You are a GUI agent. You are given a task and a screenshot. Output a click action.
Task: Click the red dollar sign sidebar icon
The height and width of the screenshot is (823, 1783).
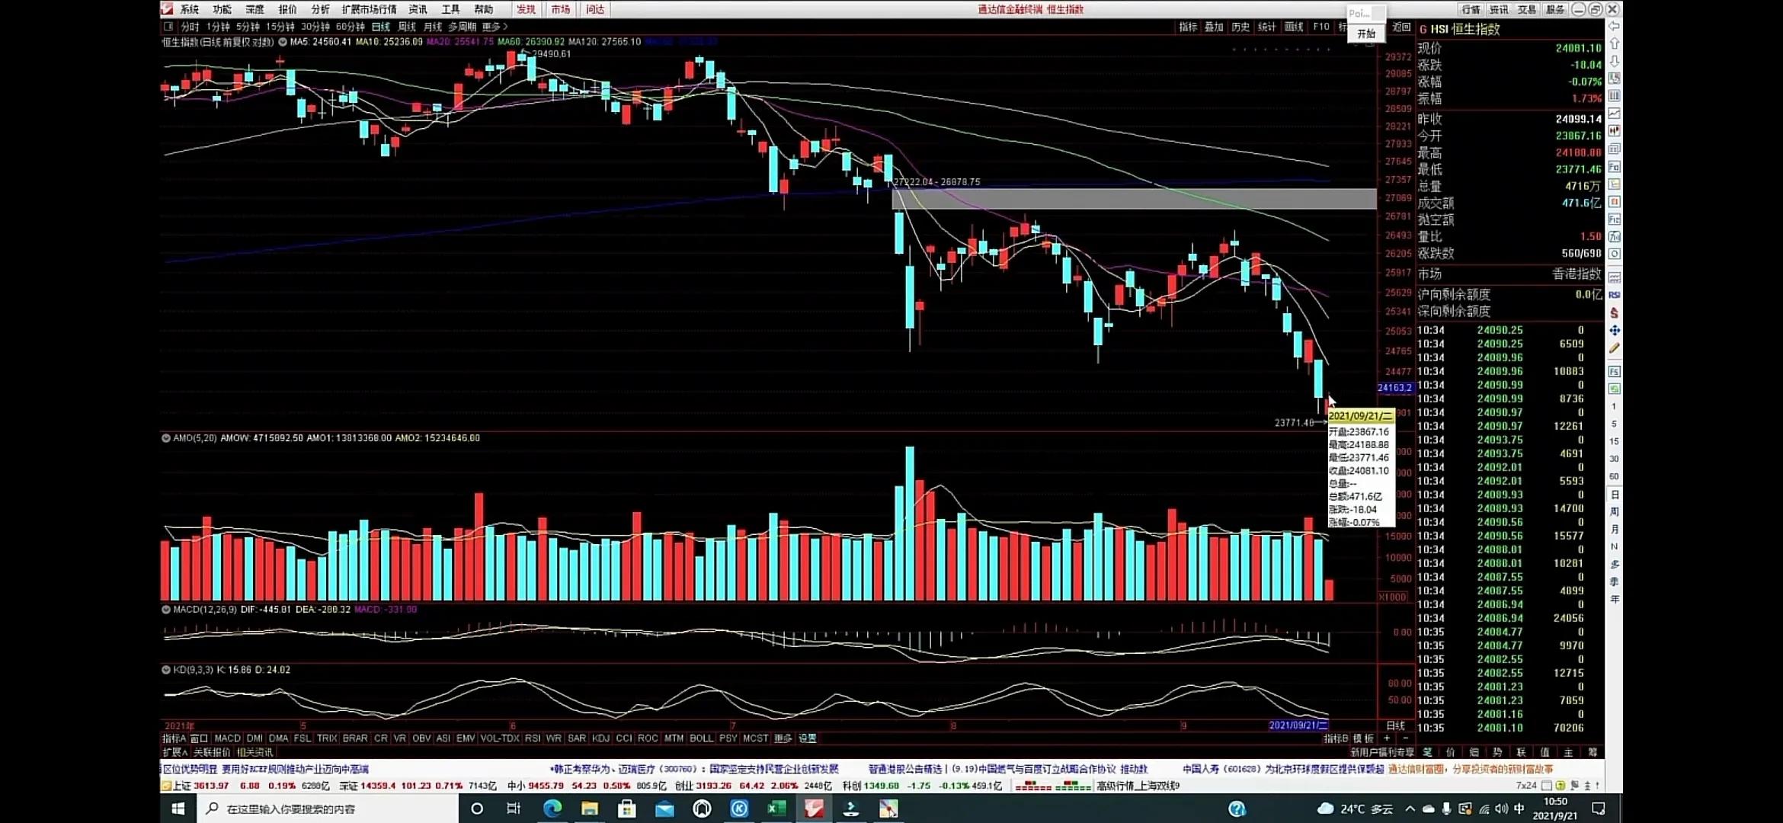[x=1614, y=313]
